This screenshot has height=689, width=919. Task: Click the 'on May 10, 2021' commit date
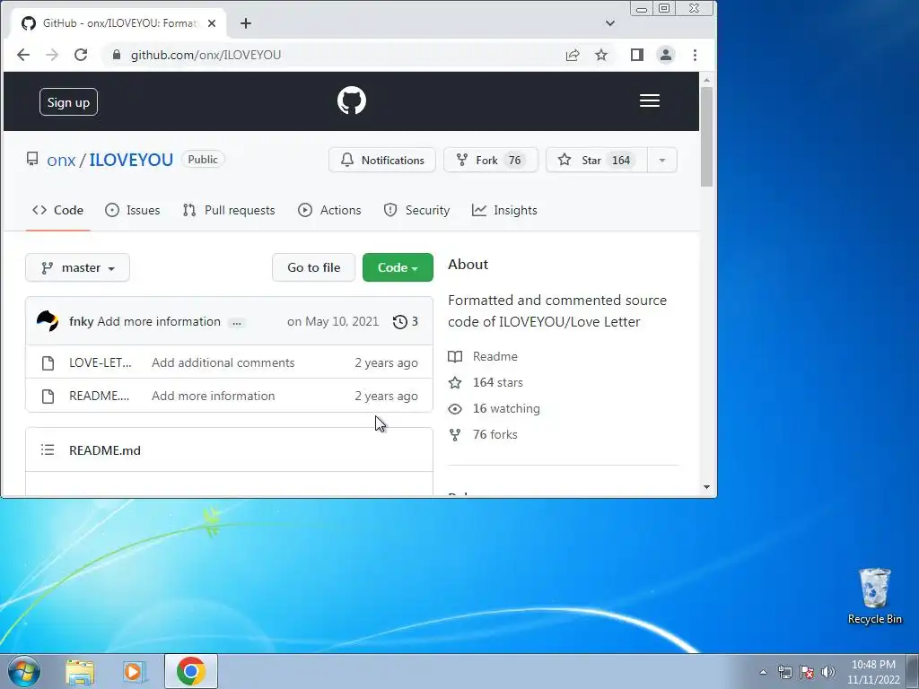click(333, 322)
